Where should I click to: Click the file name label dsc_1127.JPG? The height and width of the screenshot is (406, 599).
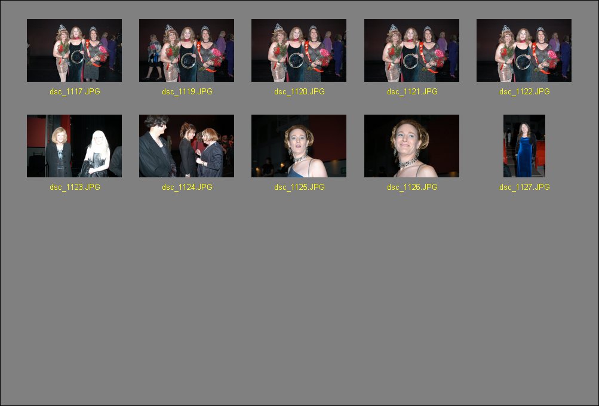(524, 187)
